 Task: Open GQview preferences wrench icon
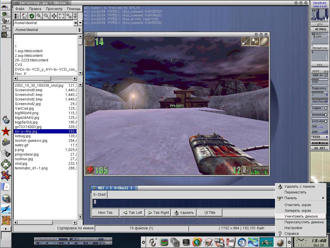pyautogui.click(x=69, y=16)
